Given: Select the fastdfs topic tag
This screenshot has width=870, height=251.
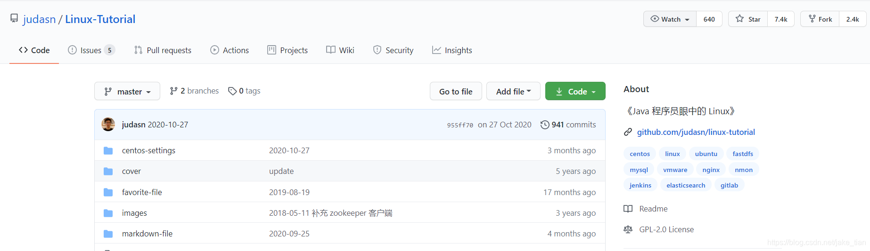Looking at the screenshot, I should [743, 154].
